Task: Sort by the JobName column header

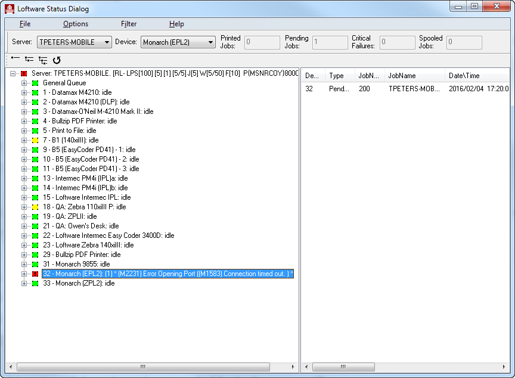Action: coord(414,76)
